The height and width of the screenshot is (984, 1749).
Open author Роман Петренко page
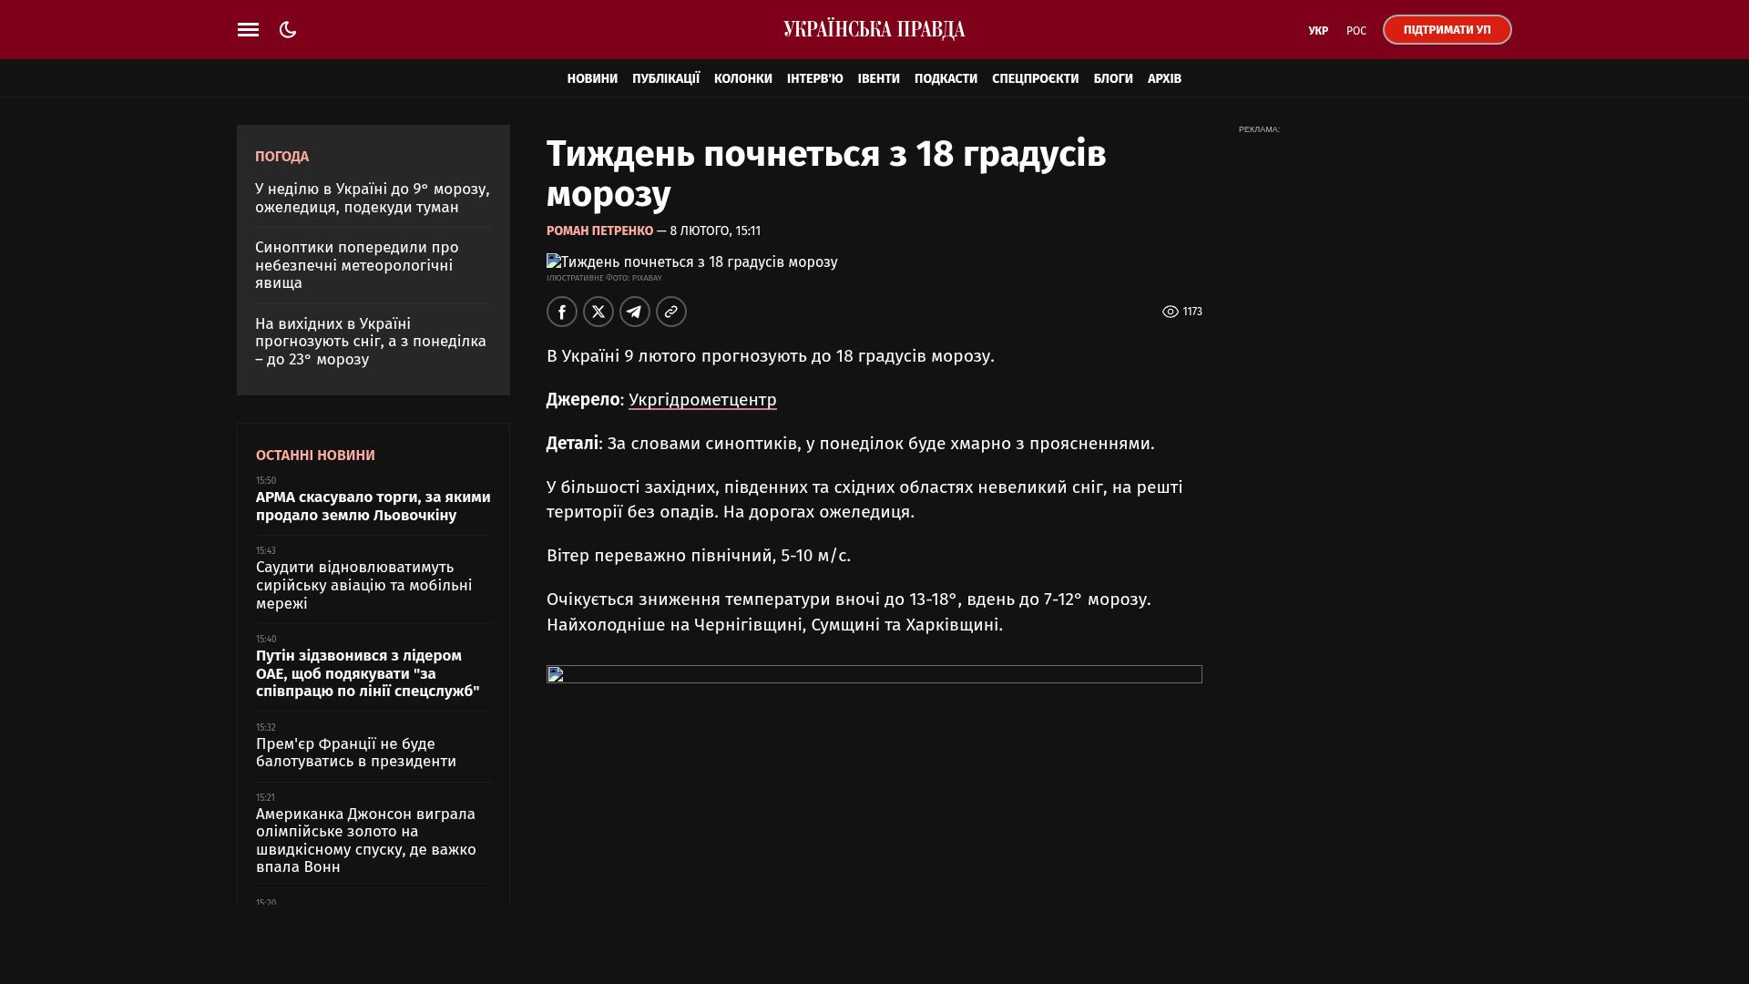pos(599,231)
